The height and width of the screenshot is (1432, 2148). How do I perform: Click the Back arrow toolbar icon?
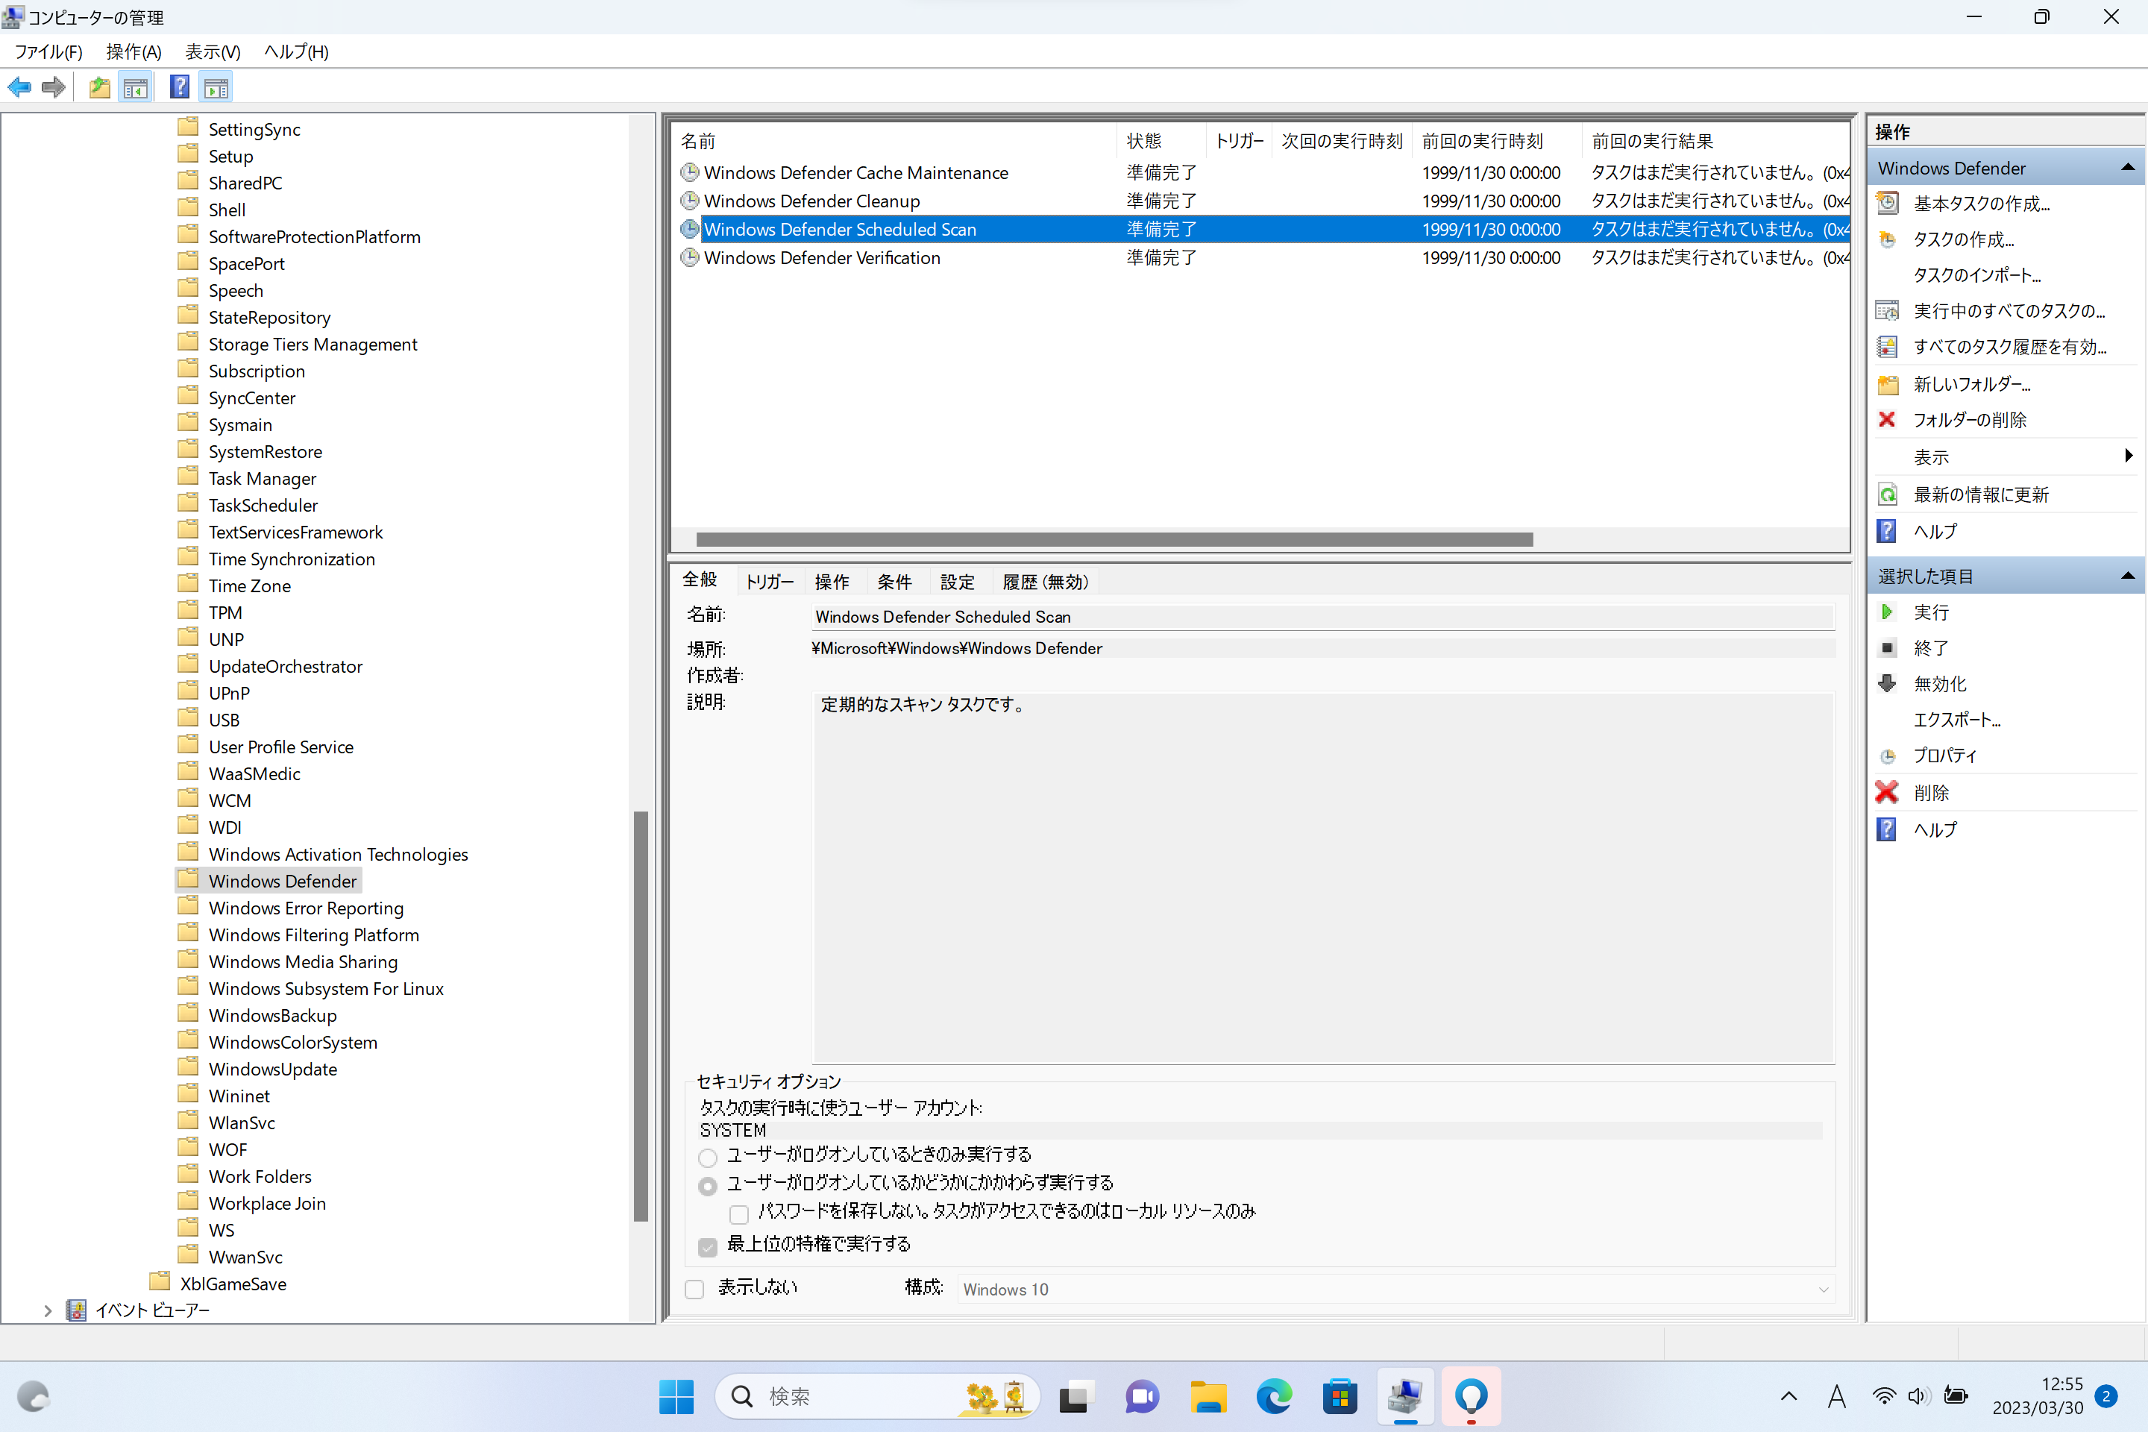click(19, 88)
